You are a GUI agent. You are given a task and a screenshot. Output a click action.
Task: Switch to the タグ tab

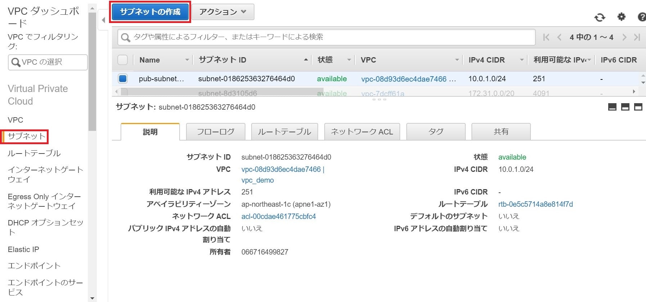click(x=436, y=132)
